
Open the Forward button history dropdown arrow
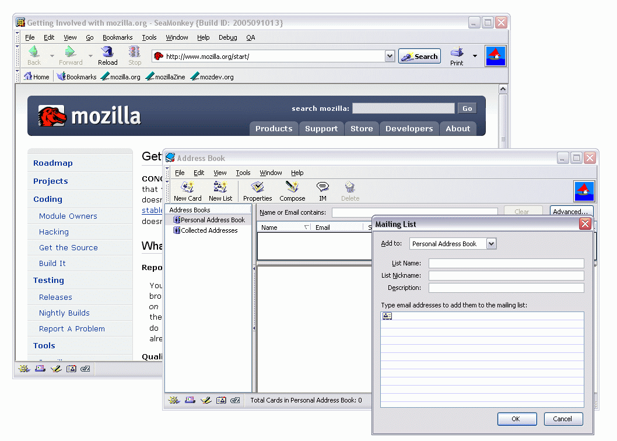(90, 56)
